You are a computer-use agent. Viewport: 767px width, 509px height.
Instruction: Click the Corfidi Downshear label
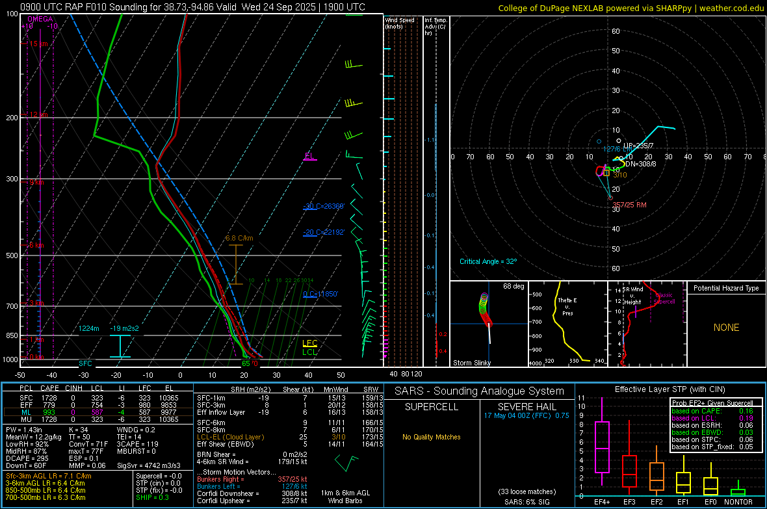[x=228, y=493]
